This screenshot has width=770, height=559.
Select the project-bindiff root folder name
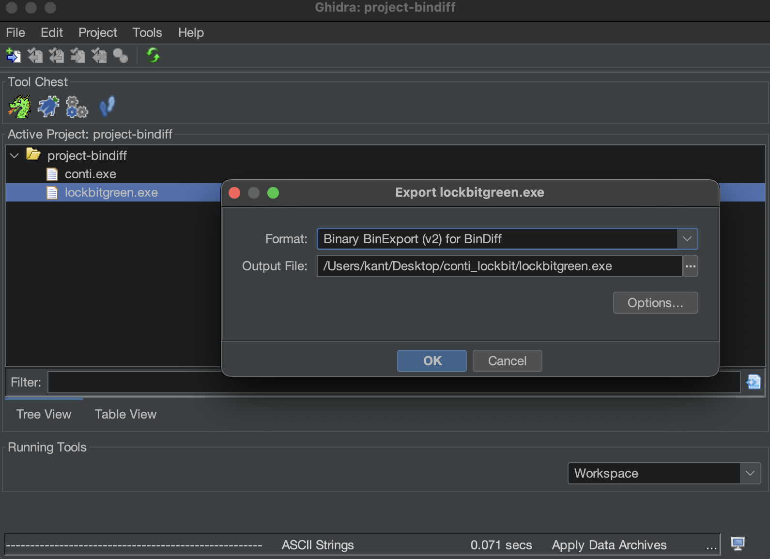87,155
